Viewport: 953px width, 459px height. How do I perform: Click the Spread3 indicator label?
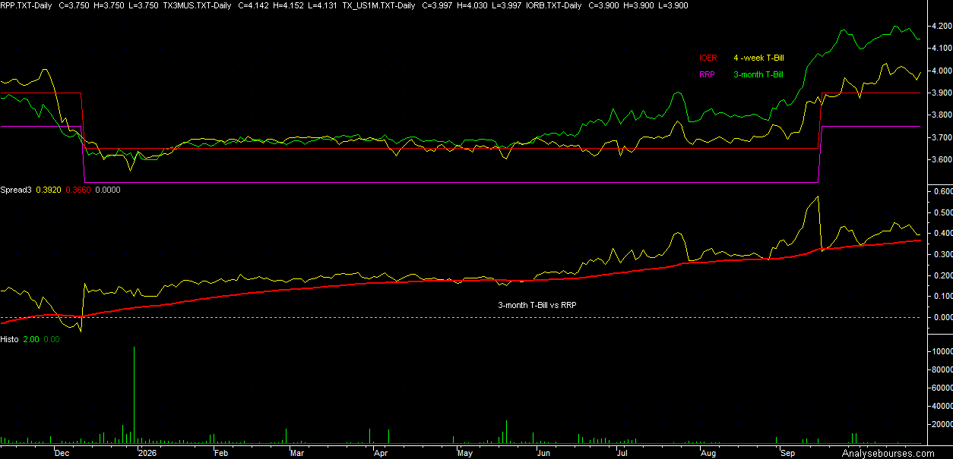[x=16, y=190]
